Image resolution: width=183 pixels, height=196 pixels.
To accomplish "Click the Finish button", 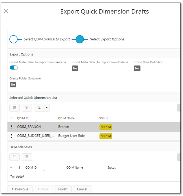I will [63, 189].
